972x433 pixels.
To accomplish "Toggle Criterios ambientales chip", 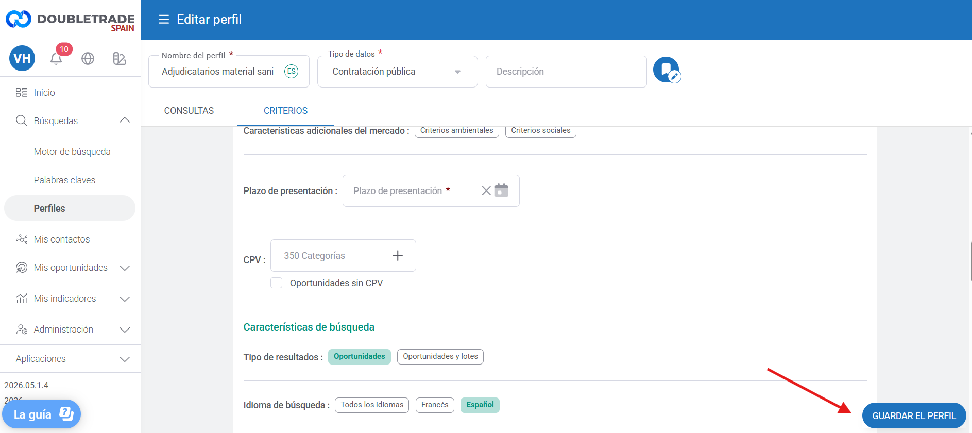I will [x=457, y=131].
